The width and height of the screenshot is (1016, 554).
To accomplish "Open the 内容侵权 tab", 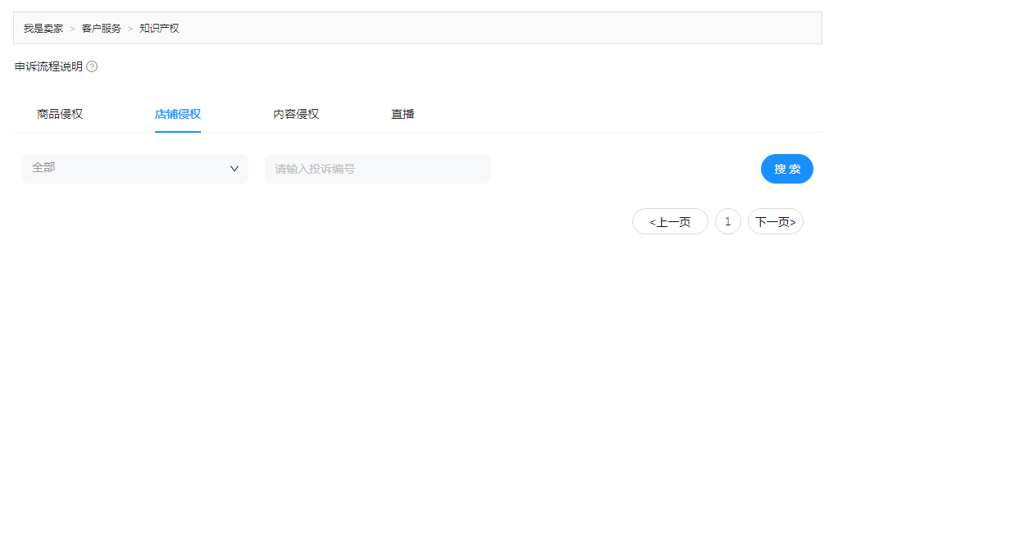I will pyautogui.click(x=296, y=114).
